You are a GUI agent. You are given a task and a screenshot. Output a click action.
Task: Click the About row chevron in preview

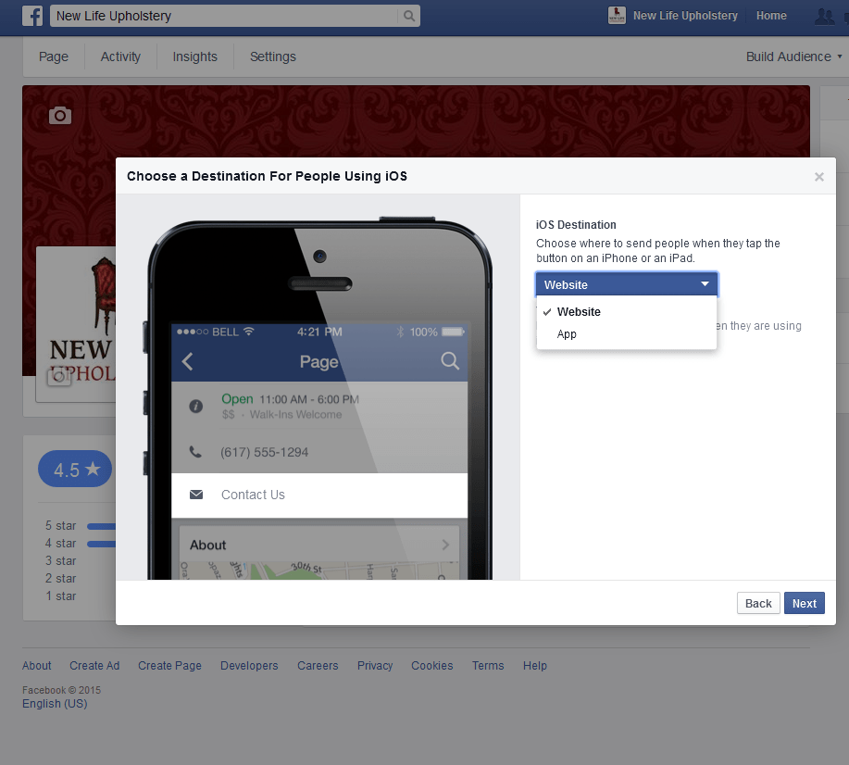click(x=445, y=545)
